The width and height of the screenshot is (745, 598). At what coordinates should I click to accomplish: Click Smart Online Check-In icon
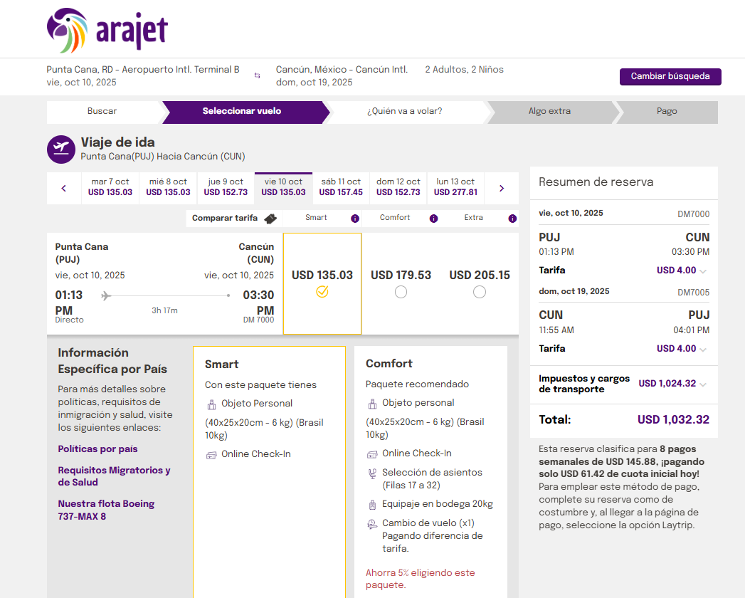211,455
